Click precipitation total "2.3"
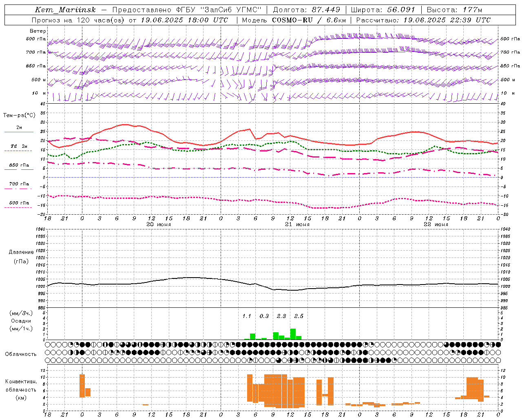This screenshot has height=418, width=522. [281, 316]
